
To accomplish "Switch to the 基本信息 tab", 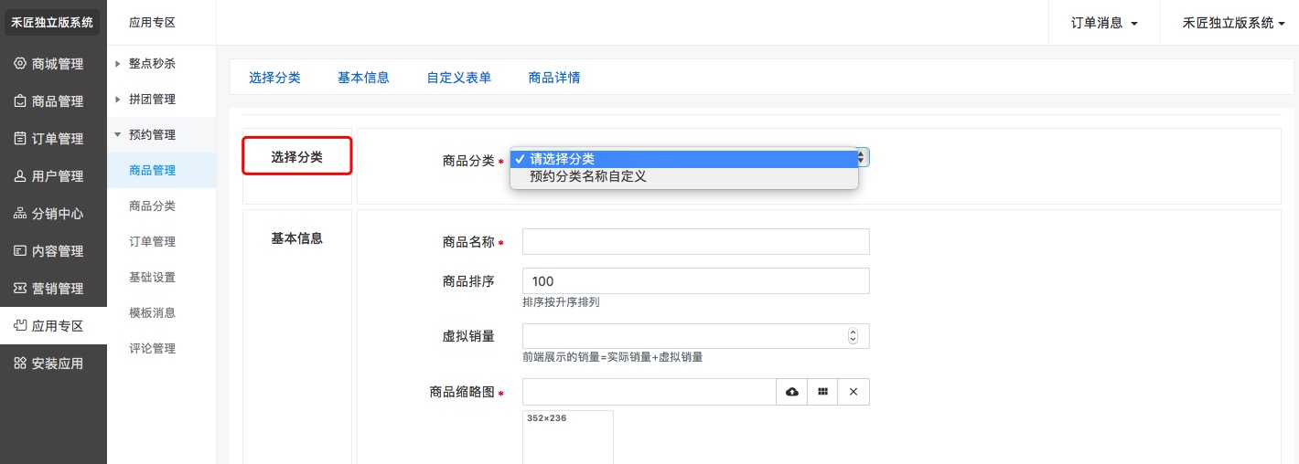I will pos(363,78).
